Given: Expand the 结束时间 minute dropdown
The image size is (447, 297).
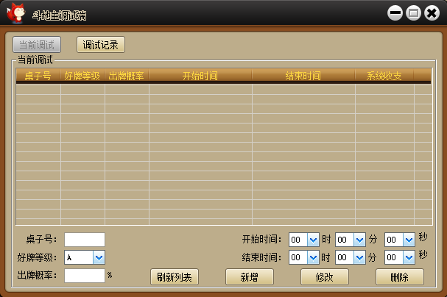Looking at the screenshot, I should (x=359, y=258).
